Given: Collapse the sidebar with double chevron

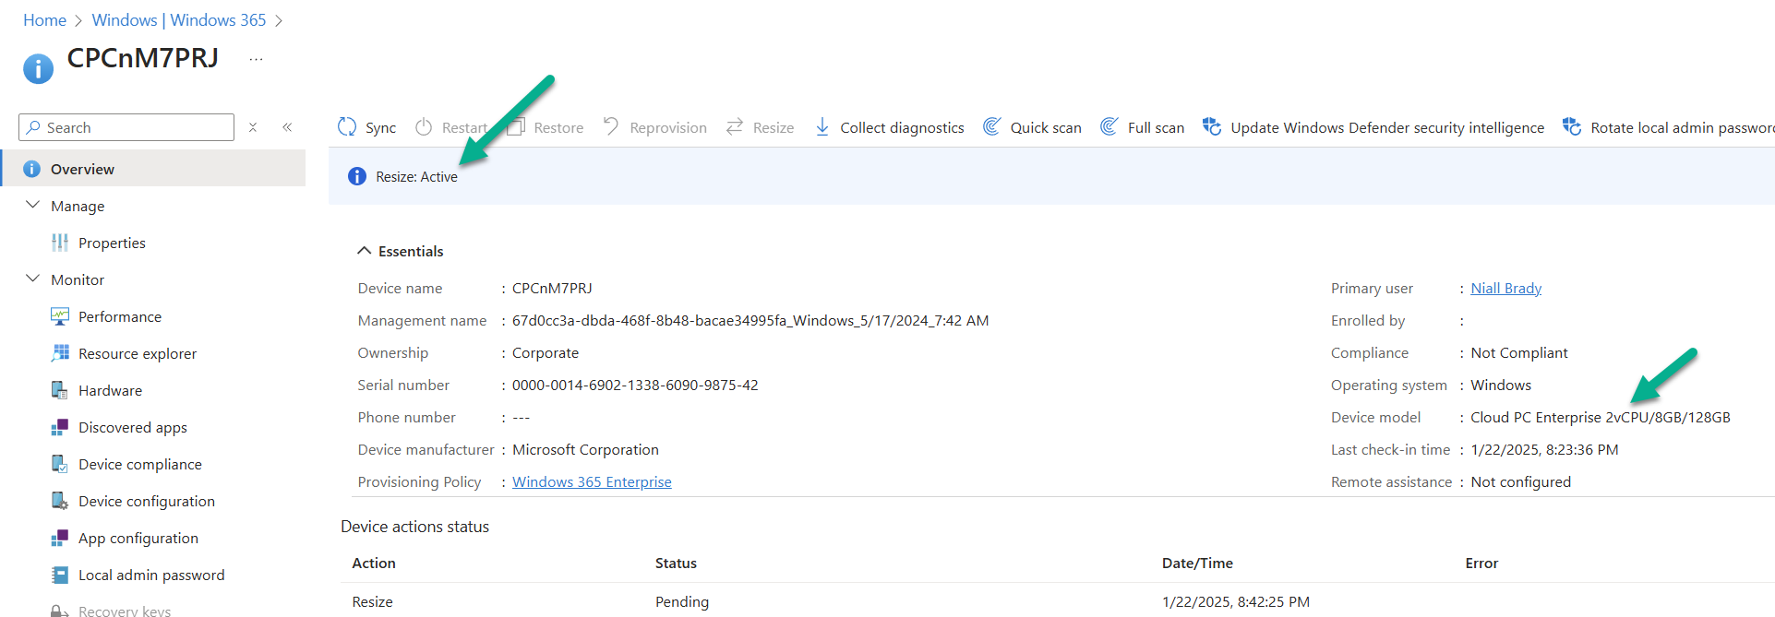Looking at the screenshot, I should 287,127.
